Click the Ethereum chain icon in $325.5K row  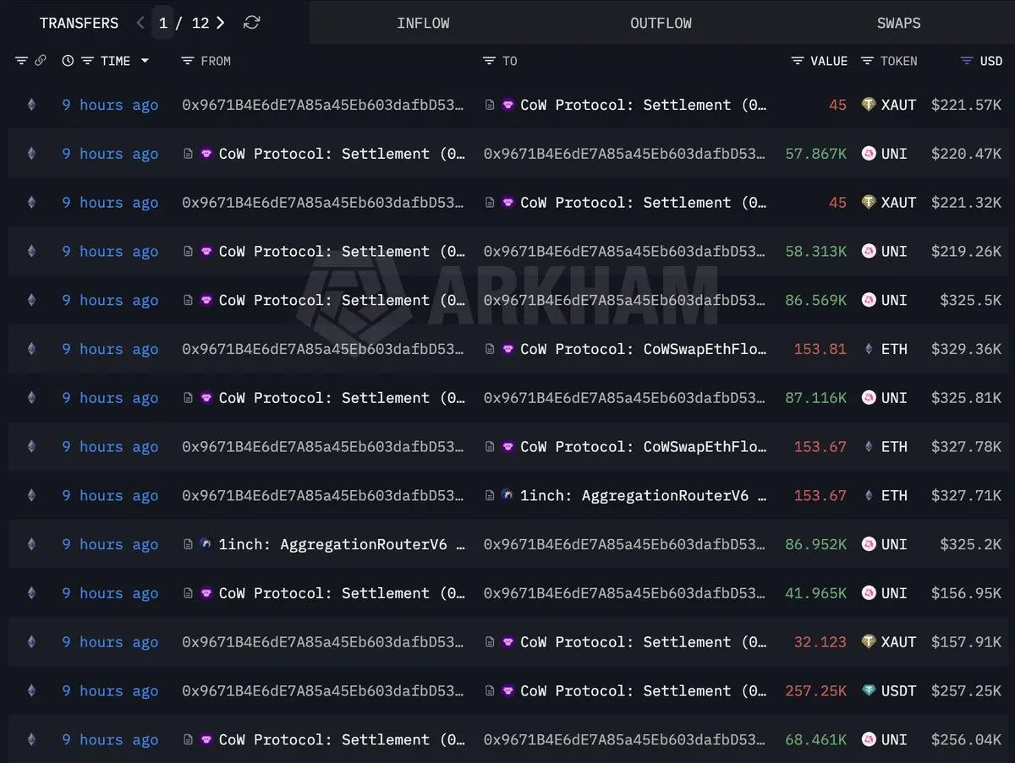pos(31,300)
